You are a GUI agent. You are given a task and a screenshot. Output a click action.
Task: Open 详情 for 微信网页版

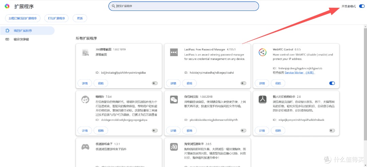pos(173,131)
